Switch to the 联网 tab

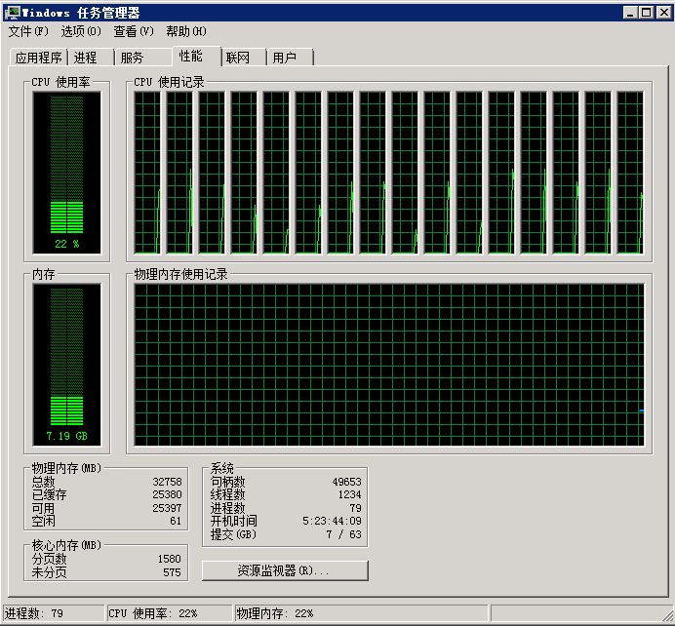coord(238,58)
